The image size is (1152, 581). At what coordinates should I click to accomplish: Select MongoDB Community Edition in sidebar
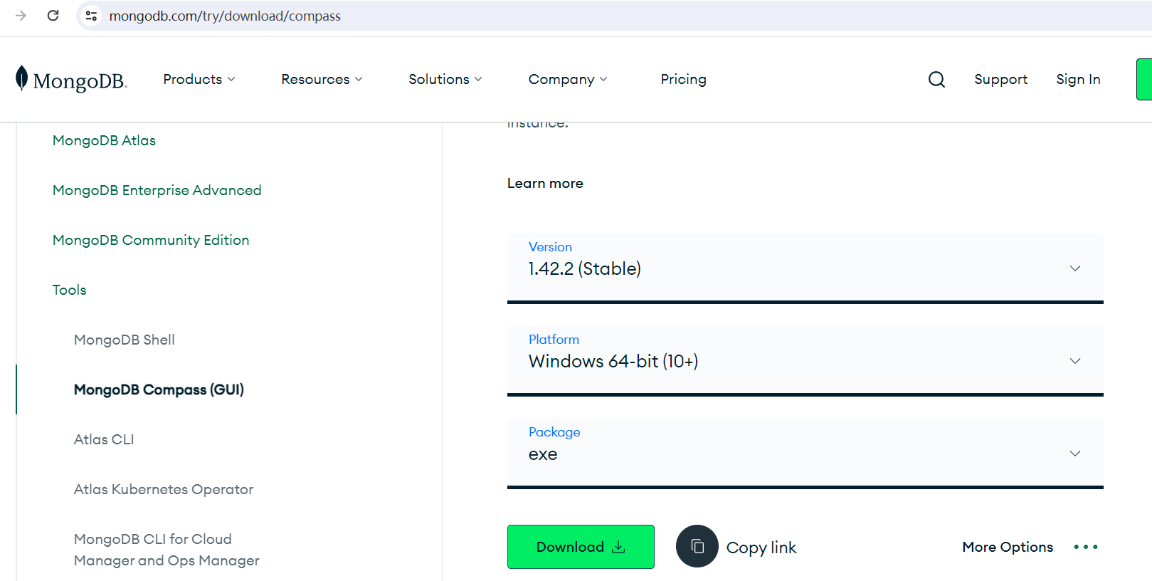pyautogui.click(x=151, y=240)
